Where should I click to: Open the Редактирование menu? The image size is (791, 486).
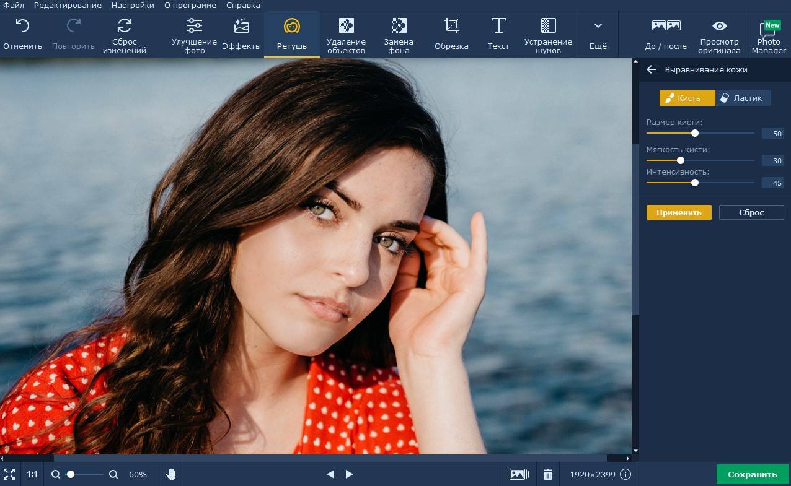pyautogui.click(x=68, y=5)
